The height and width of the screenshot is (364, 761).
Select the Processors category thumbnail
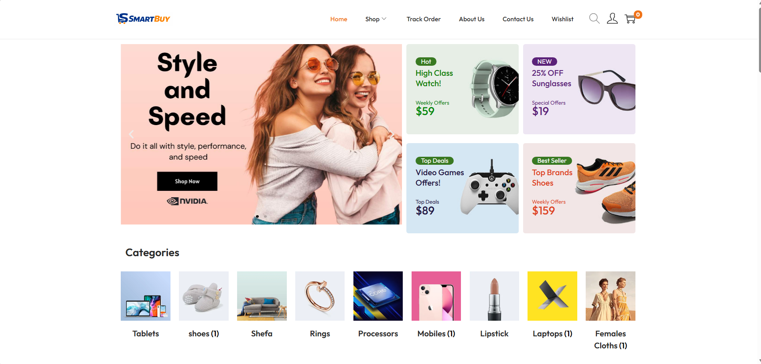click(x=378, y=296)
